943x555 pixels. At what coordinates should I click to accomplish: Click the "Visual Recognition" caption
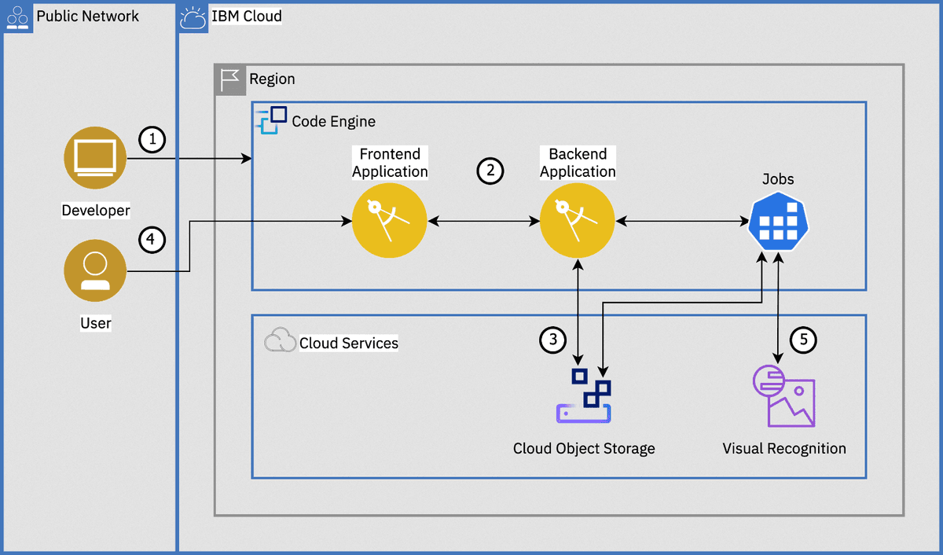(784, 449)
